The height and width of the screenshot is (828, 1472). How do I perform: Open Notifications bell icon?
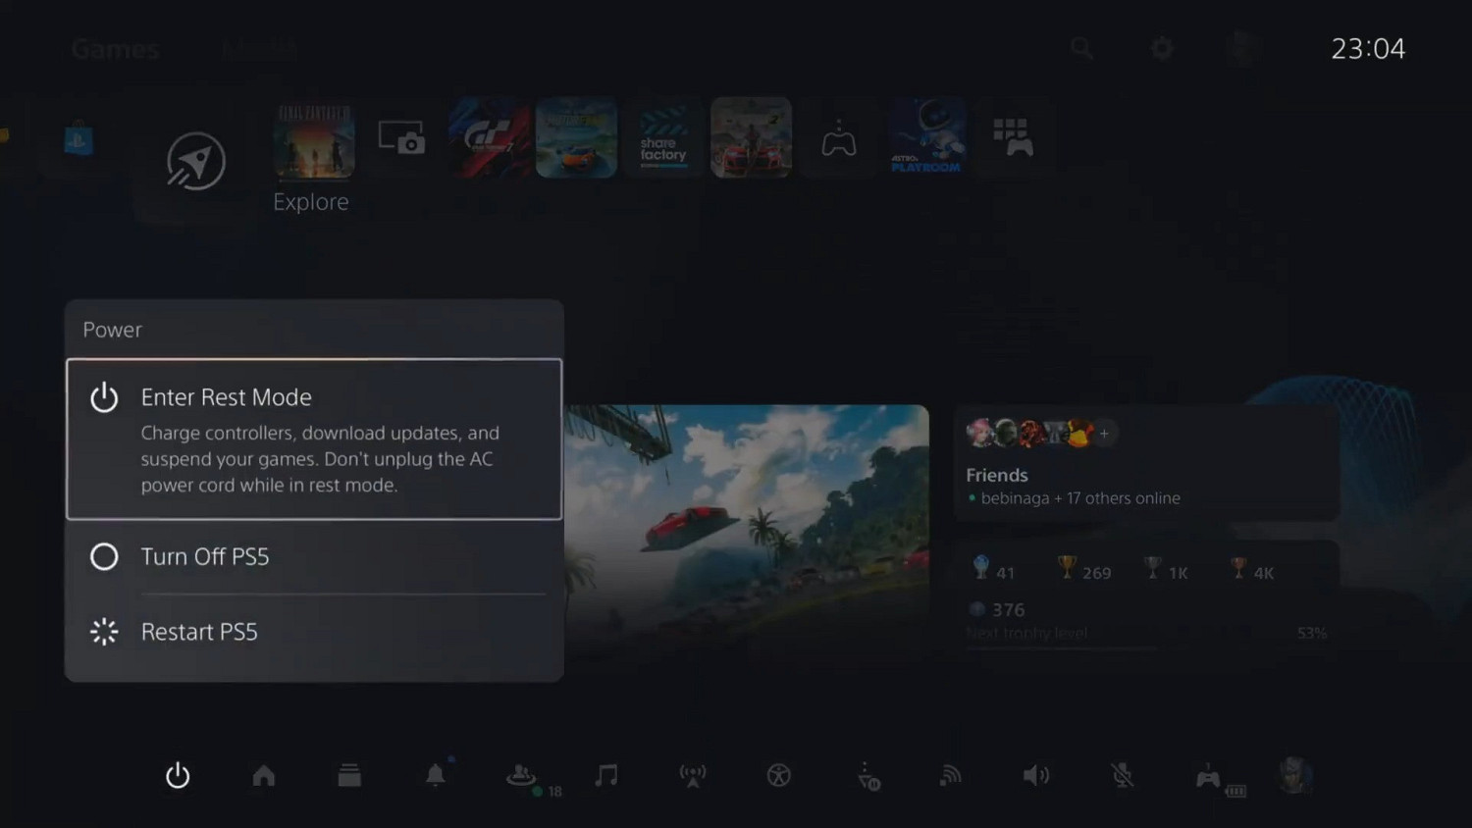436,776
